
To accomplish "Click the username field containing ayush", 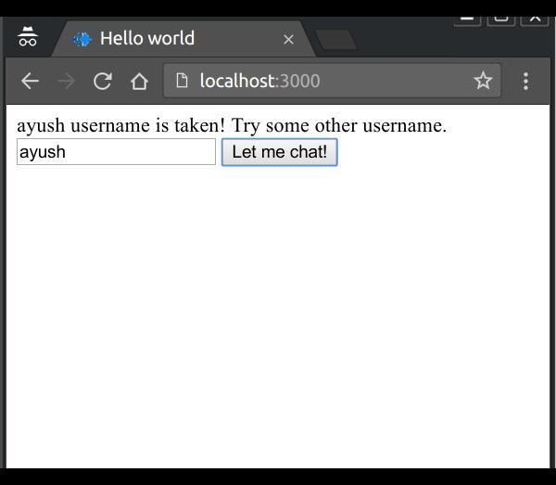I will click(116, 152).
